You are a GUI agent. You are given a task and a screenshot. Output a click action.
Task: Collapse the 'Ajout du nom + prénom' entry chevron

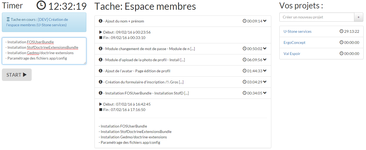point(265,21)
